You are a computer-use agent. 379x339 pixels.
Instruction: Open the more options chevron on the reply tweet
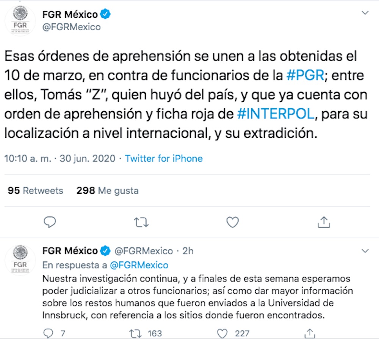point(365,250)
